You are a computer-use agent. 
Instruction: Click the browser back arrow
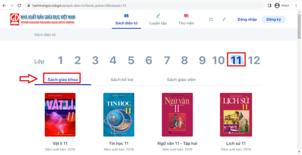(4, 6)
